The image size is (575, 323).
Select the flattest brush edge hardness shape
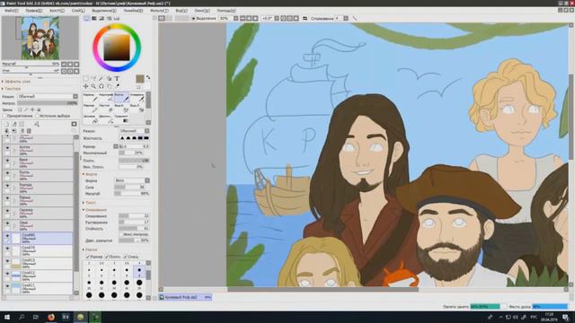point(146,138)
